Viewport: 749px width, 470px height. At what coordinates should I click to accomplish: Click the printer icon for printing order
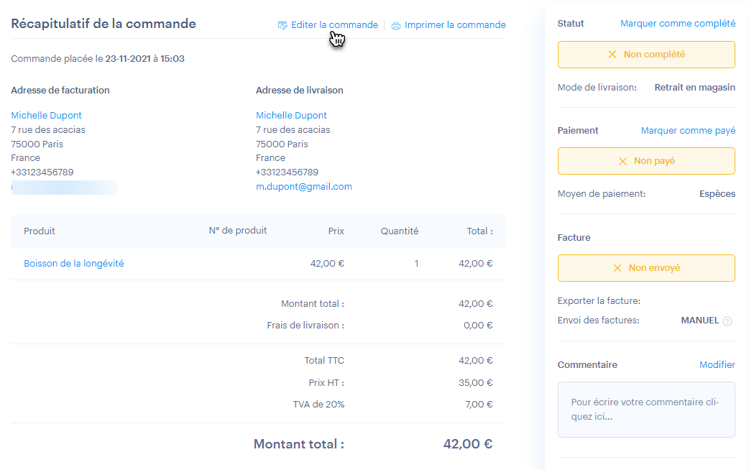395,25
